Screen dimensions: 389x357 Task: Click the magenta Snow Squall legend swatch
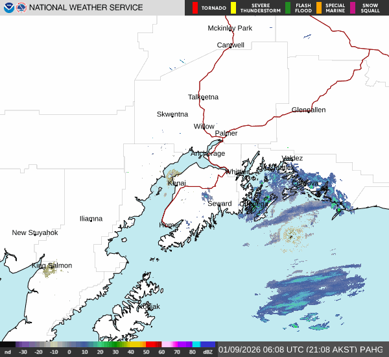[353, 8]
